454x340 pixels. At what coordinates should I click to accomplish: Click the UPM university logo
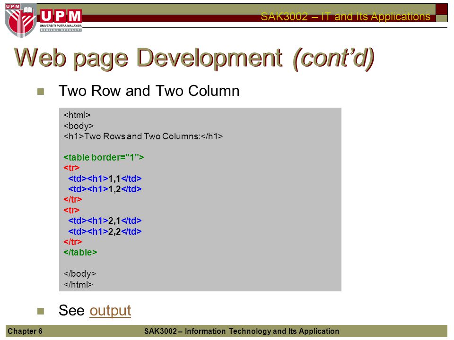point(44,20)
